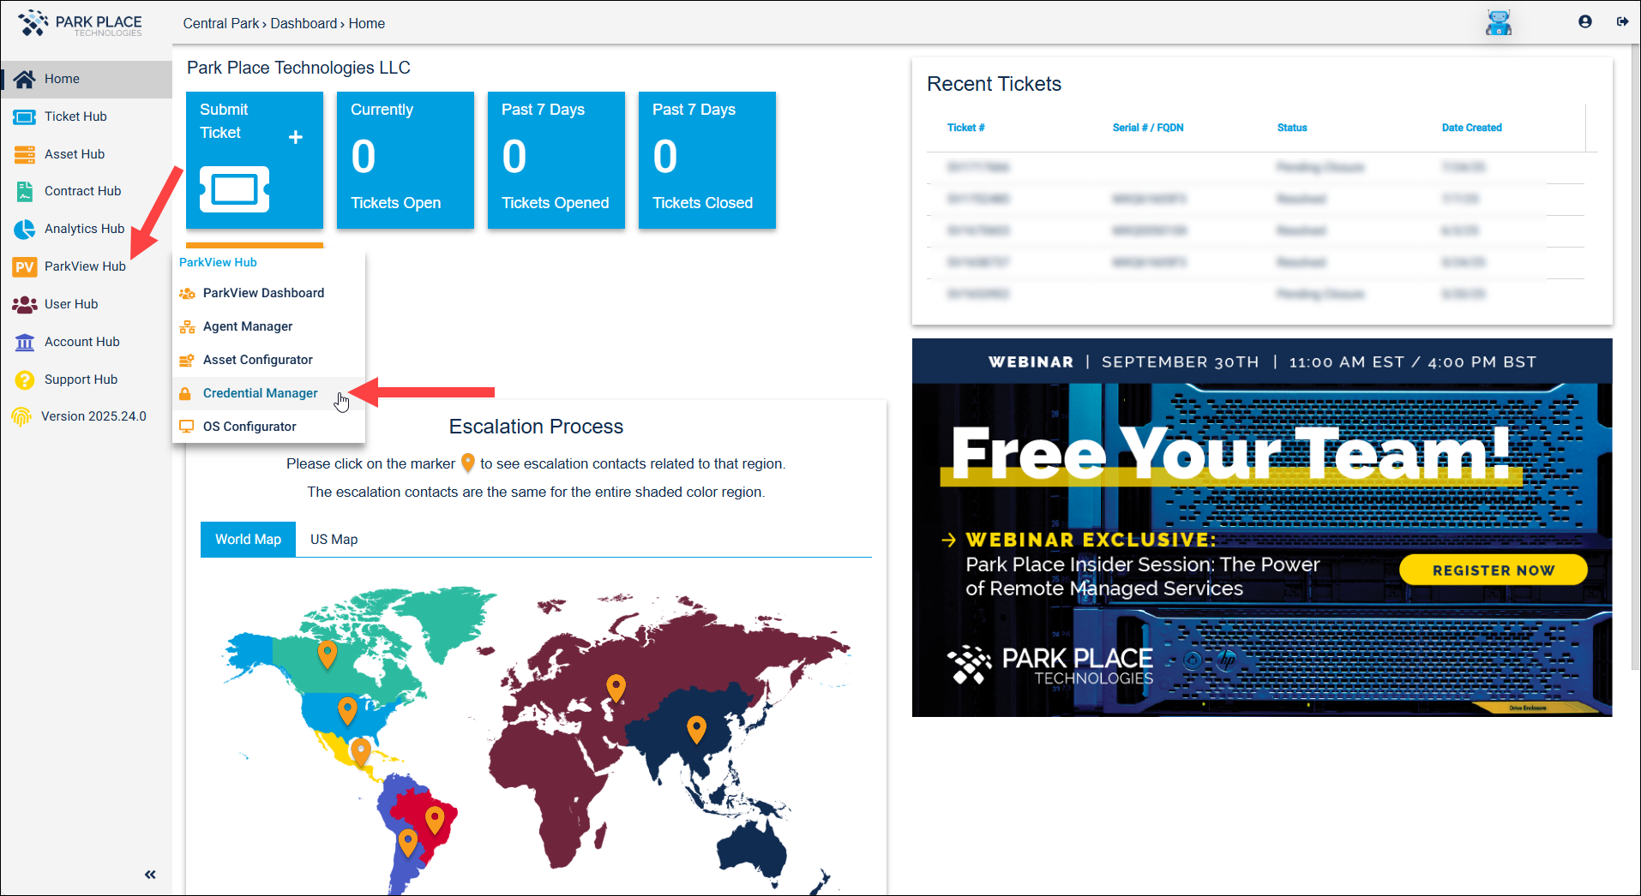Image resolution: width=1641 pixels, height=896 pixels.
Task: Open the User Hub
Action: coord(71,303)
